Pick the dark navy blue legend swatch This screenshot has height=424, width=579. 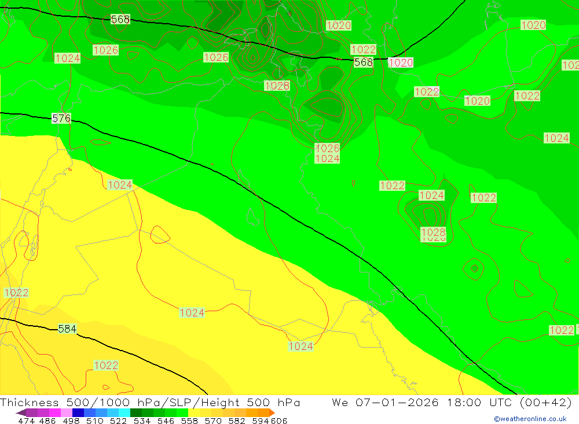78,412
